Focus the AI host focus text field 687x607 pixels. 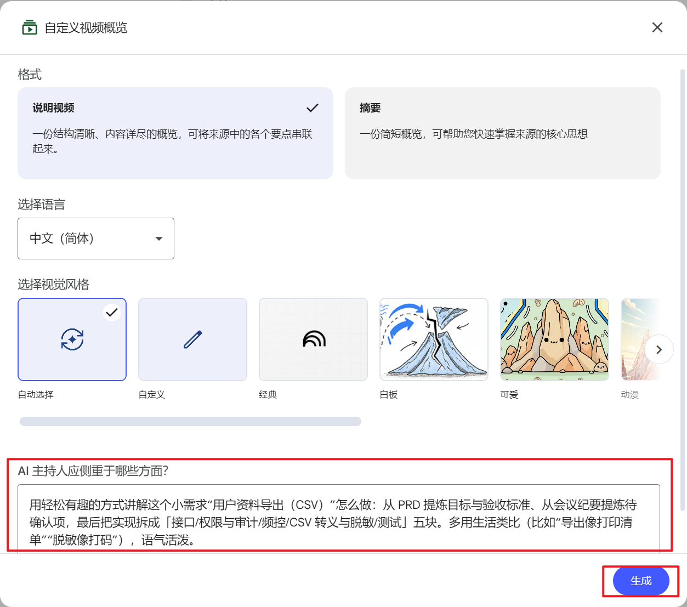(339, 519)
